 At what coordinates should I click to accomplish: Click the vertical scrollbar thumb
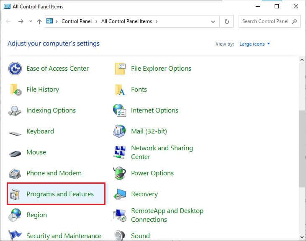tap(302, 149)
